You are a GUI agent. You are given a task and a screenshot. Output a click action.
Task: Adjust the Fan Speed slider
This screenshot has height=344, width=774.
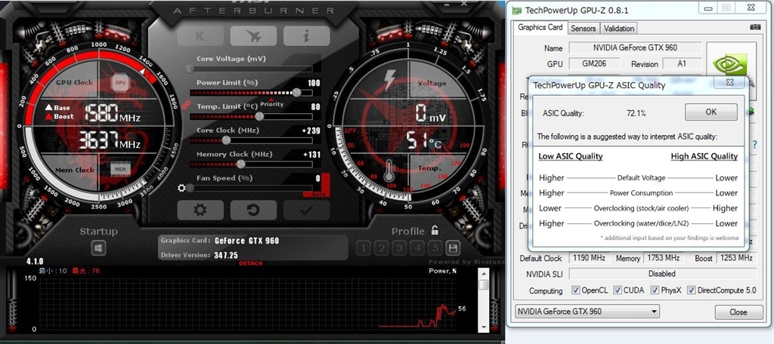[251, 188]
